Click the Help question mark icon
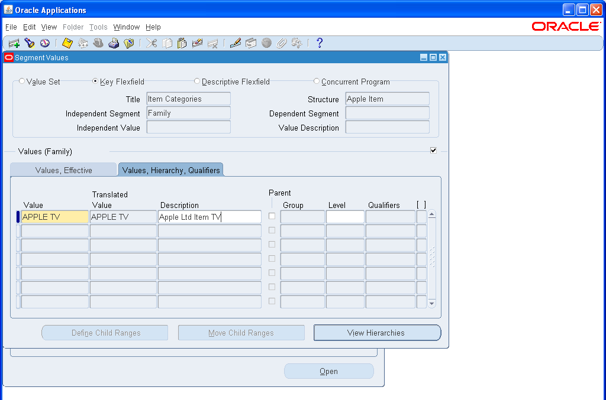This screenshot has height=400, width=606. coord(320,43)
